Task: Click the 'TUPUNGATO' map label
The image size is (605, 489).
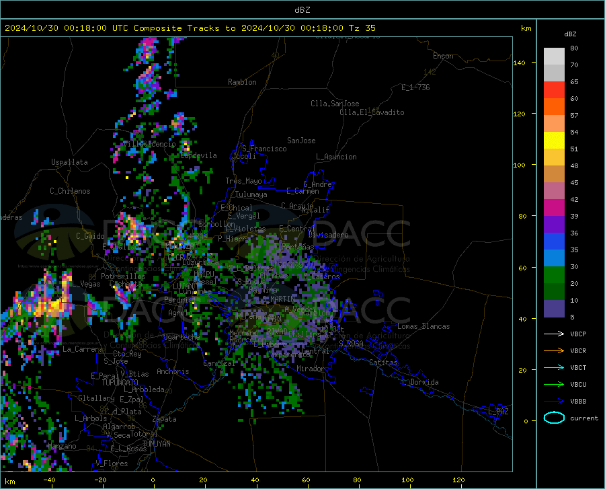Action: point(120,383)
